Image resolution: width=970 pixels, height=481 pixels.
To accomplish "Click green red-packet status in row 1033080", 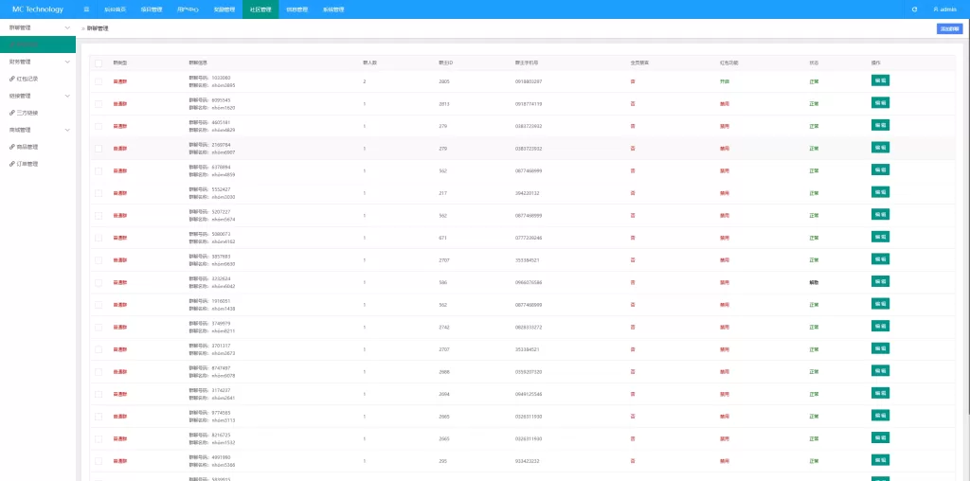I will click(724, 81).
